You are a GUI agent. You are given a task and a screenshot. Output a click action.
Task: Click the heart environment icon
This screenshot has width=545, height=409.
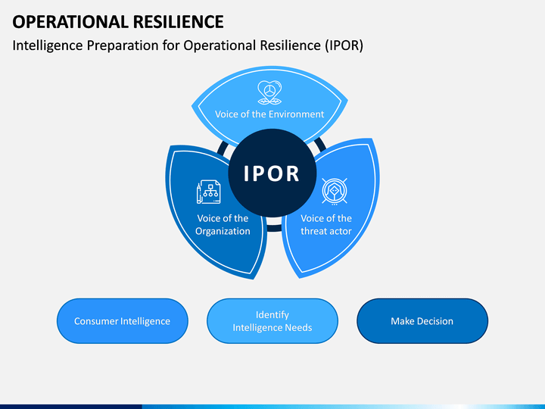pyautogui.click(x=269, y=92)
